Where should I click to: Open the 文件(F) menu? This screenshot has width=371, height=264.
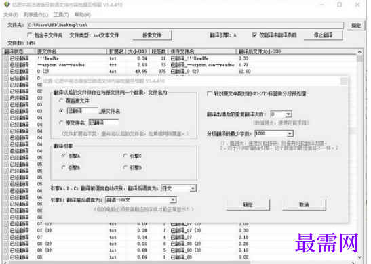(11, 15)
